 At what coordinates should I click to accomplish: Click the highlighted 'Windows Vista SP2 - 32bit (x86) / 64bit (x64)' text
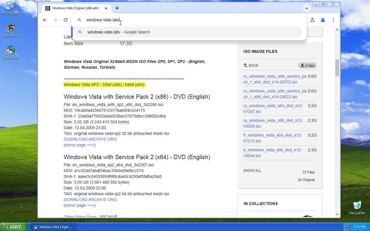click(104, 85)
